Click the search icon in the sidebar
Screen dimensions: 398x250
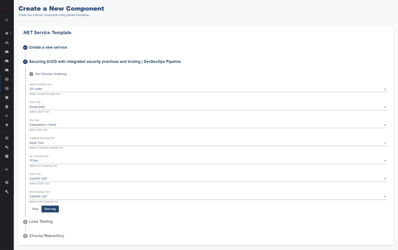[7, 20]
